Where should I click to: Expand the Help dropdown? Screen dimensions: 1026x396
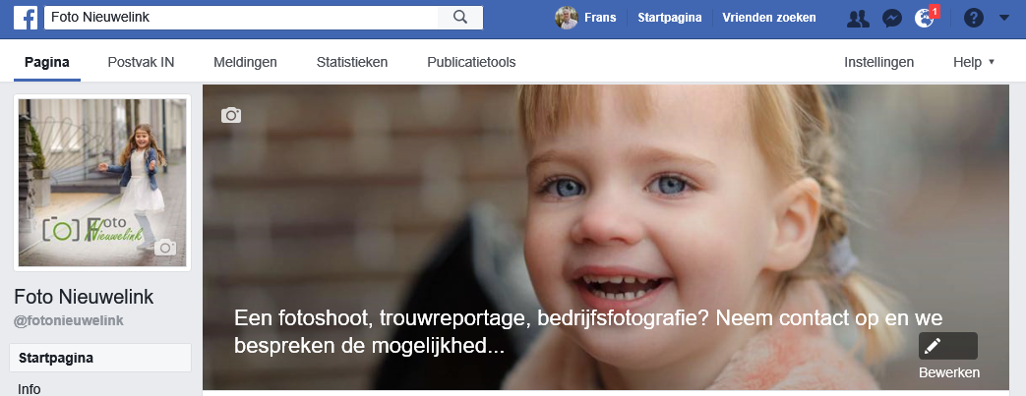coord(974,62)
